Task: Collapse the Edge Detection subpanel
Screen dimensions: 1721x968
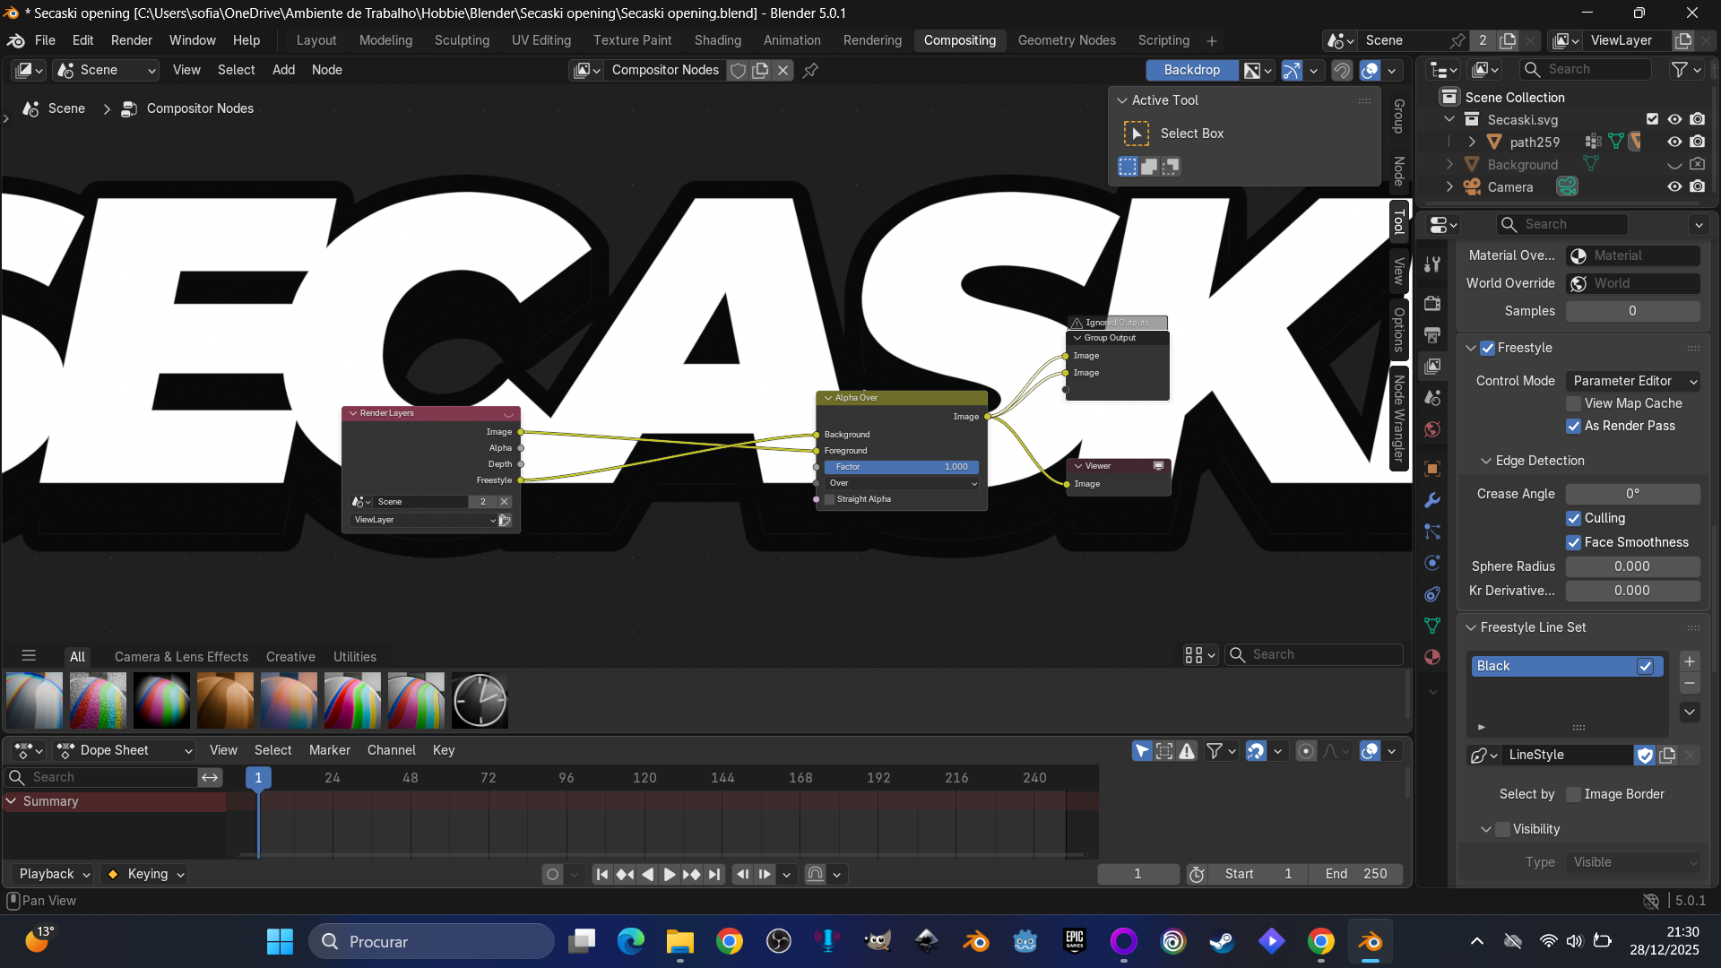Action: (x=1486, y=461)
